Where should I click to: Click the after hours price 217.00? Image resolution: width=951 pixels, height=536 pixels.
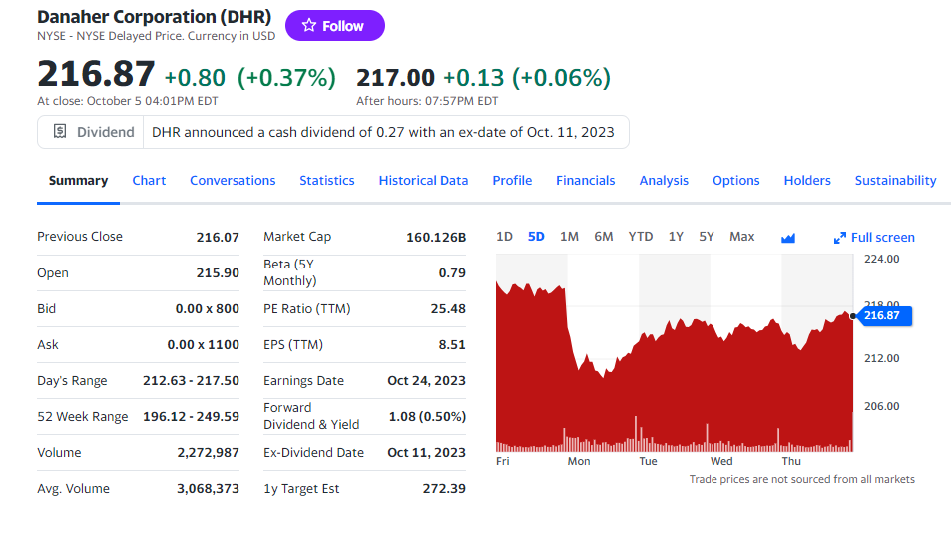pyautogui.click(x=395, y=77)
